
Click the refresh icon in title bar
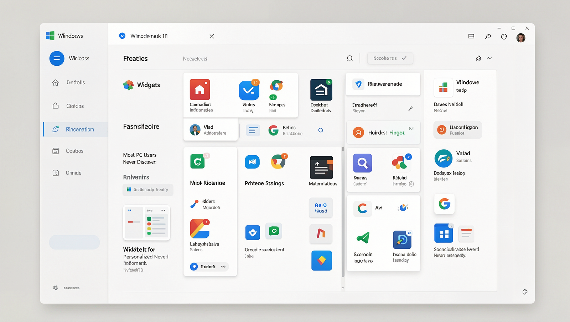[504, 37]
